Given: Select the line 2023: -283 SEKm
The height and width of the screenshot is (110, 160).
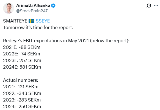Looking at the screenshot, I should pyautogui.click(x=22, y=100).
